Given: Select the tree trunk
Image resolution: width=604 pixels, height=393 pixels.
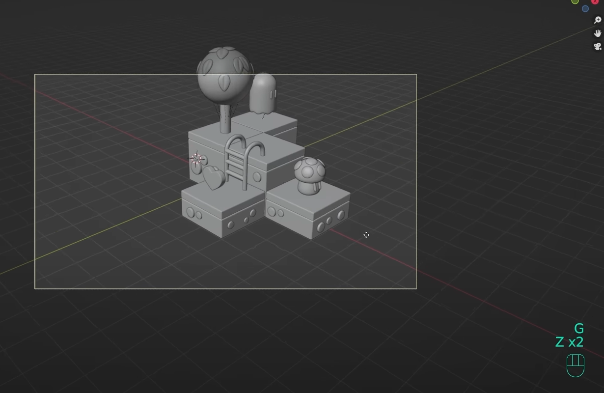Looking at the screenshot, I should pyautogui.click(x=225, y=118).
